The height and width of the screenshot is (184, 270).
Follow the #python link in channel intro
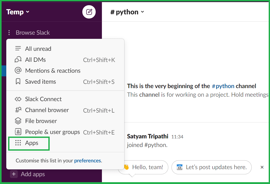pyautogui.click(x=223, y=86)
